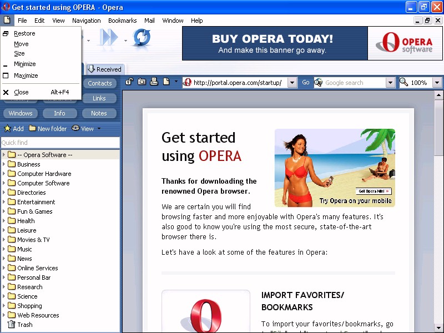Screen dimensions: 444x333
Task: Click the Links panel button
Action: pyautogui.click(x=99, y=98)
